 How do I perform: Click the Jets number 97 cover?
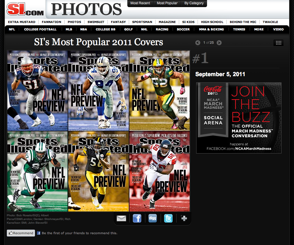point(38,171)
